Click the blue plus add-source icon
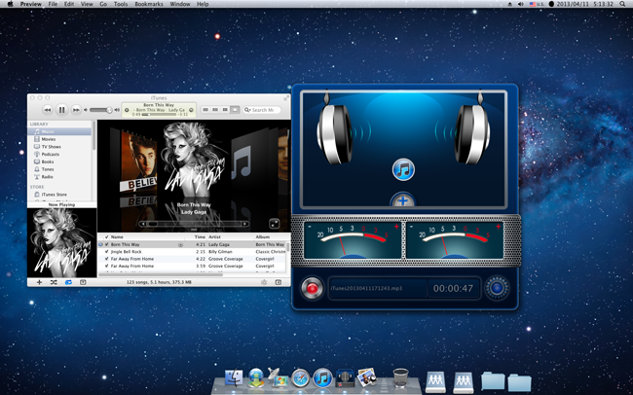This screenshot has width=633, height=395. pos(403,200)
